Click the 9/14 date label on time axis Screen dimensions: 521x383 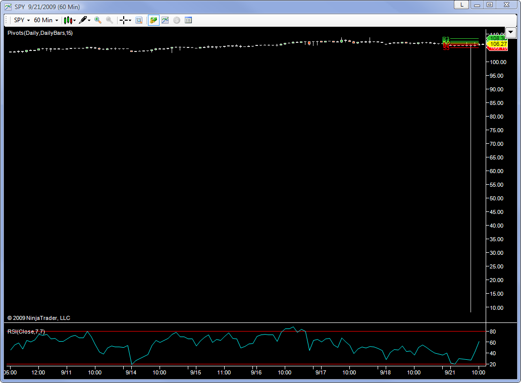click(x=131, y=372)
